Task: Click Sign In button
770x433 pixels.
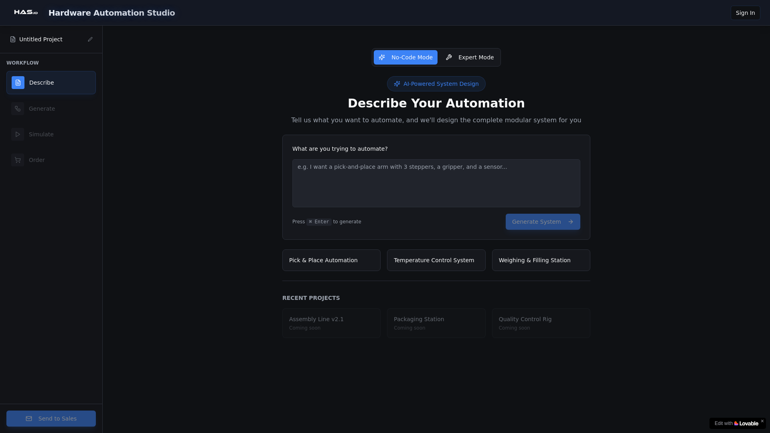Action: pos(745,13)
